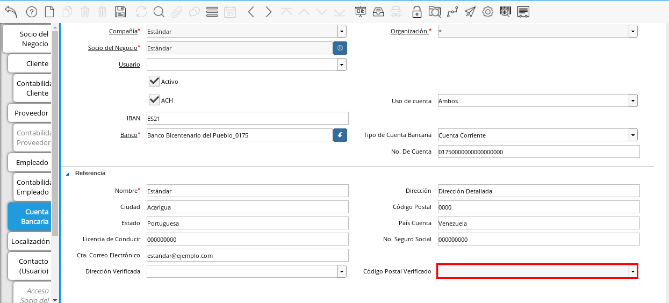669x303 pixels.
Task: Open the help icon in toolbar
Action: 32,12
